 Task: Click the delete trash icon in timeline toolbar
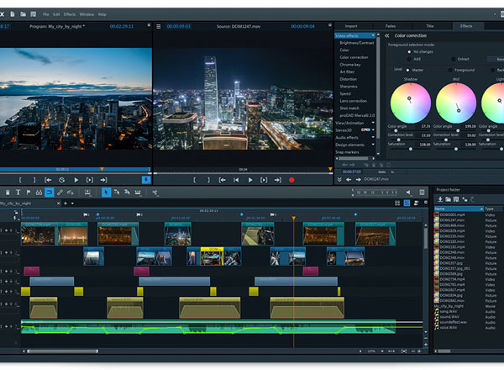click(x=8, y=193)
